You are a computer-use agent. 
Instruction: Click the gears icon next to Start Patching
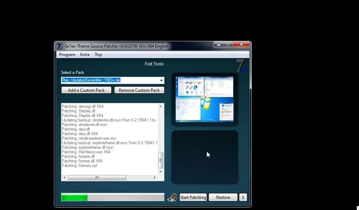tap(172, 197)
